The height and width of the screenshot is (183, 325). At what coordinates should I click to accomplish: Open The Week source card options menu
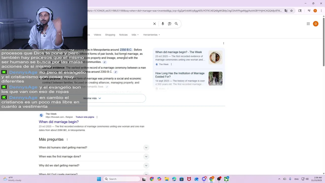[x=171, y=64]
